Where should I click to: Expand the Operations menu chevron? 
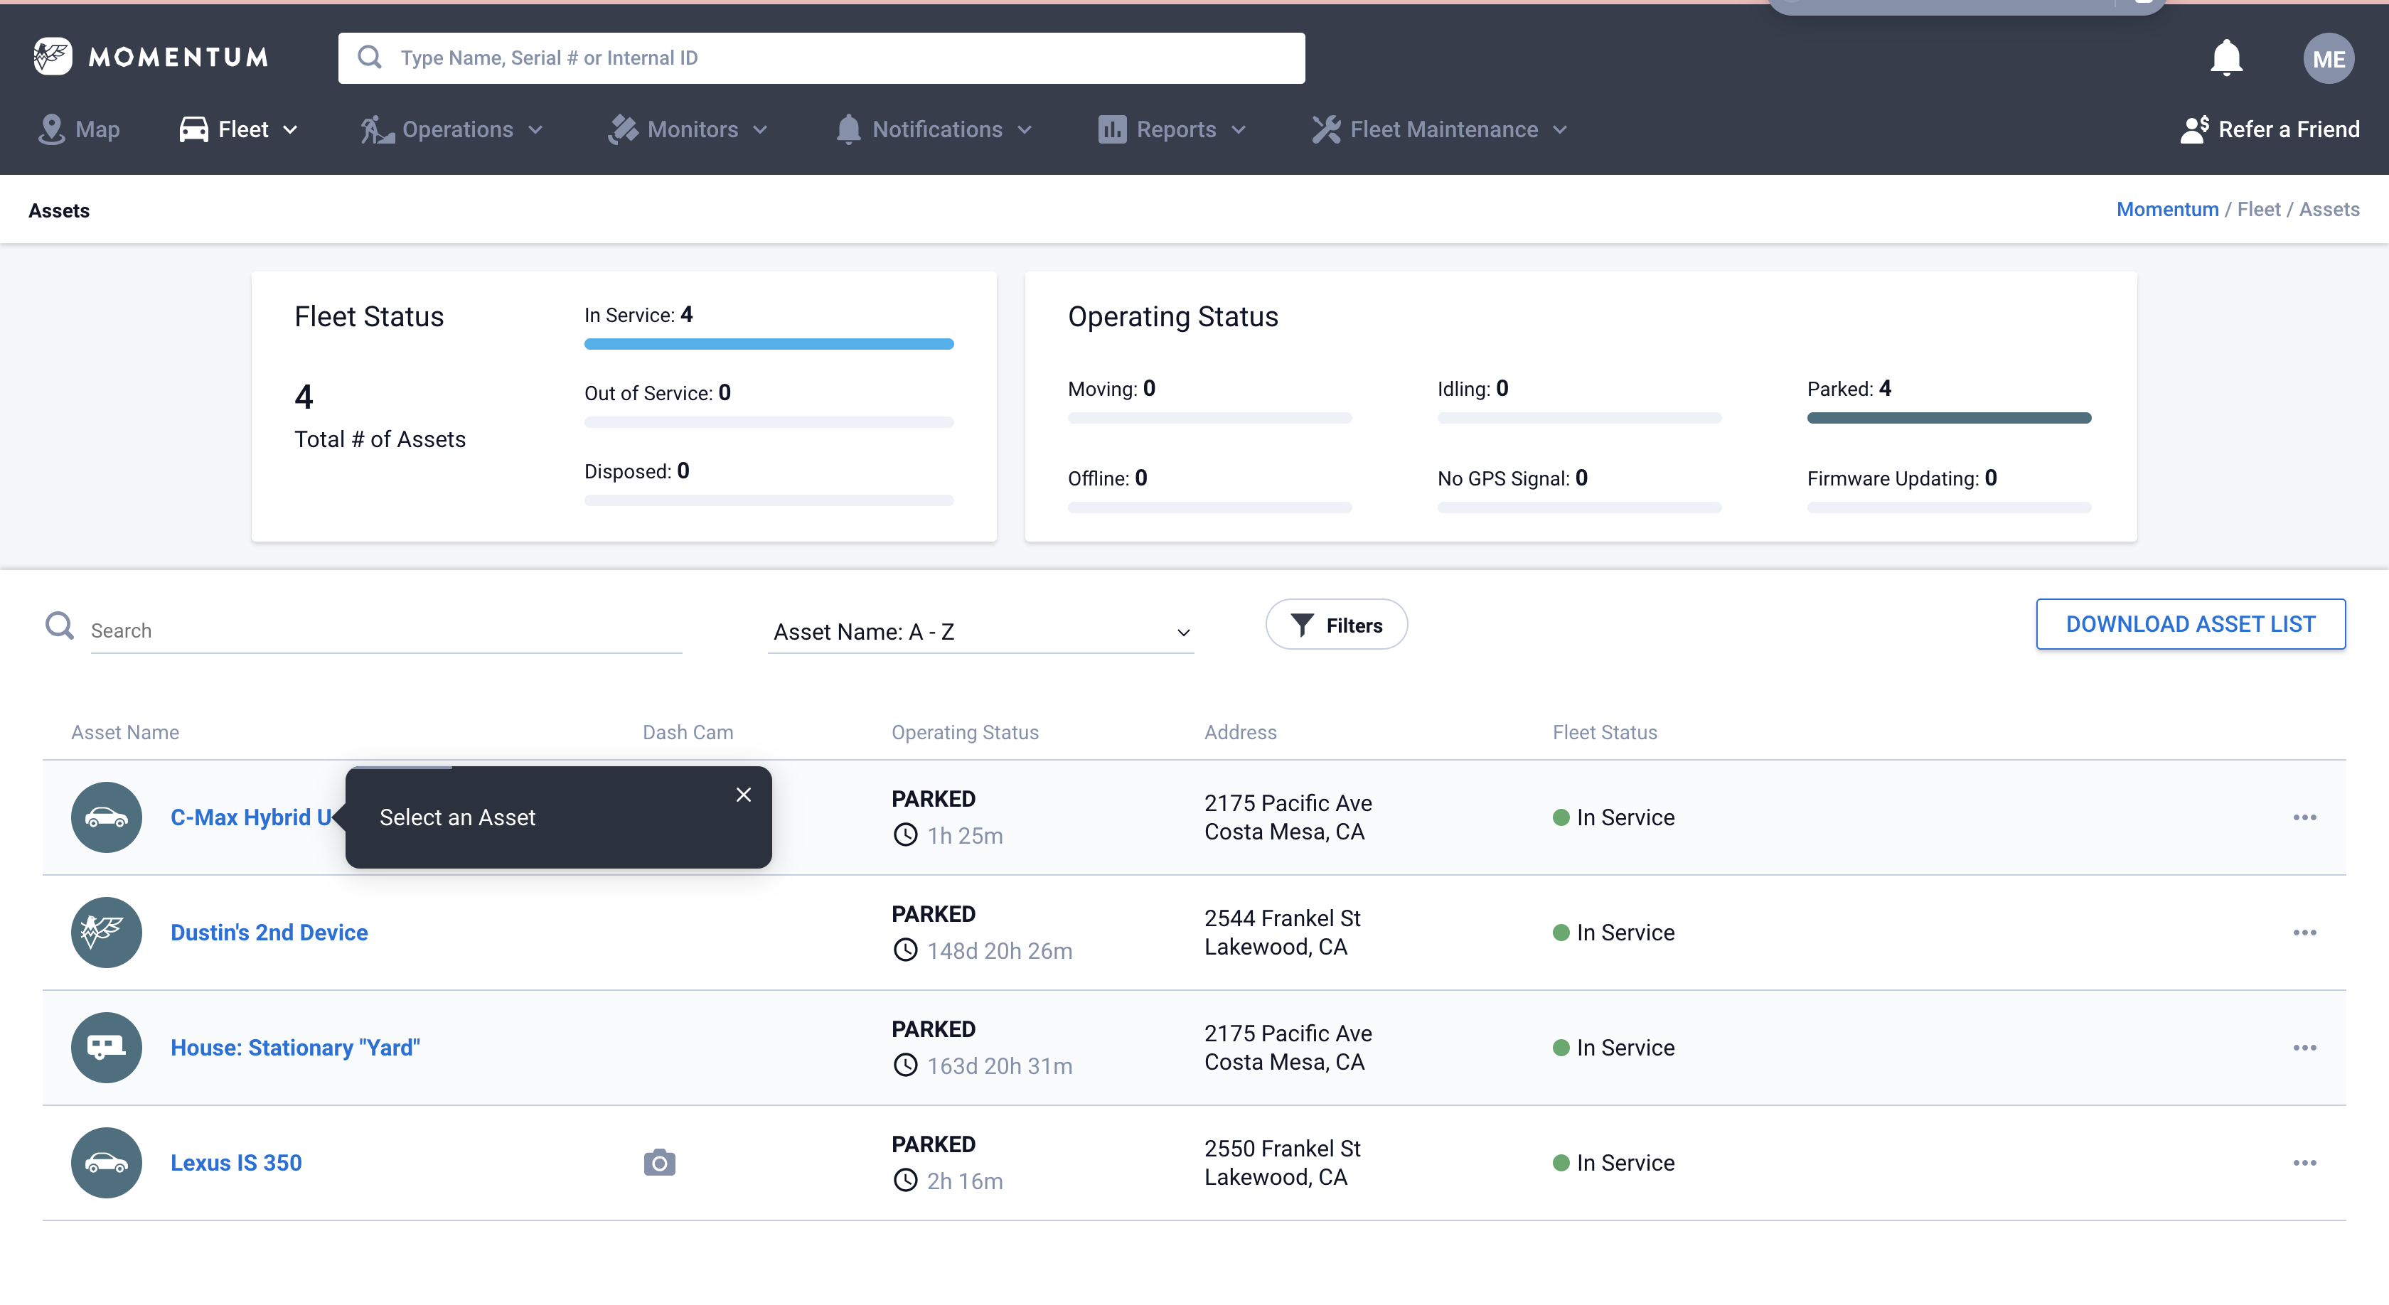pyautogui.click(x=535, y=131)
